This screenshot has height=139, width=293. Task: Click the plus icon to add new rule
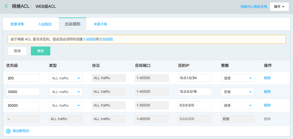click(8, 131)
